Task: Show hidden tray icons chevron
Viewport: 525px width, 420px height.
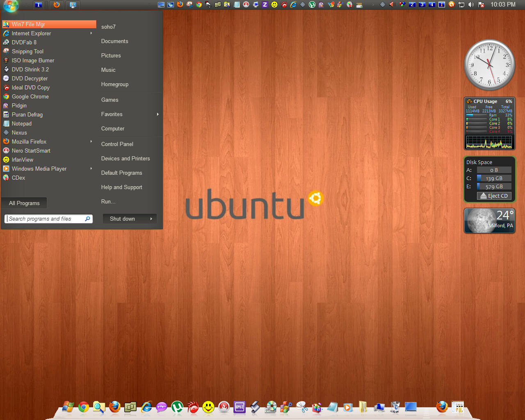Action: point(373,5)
